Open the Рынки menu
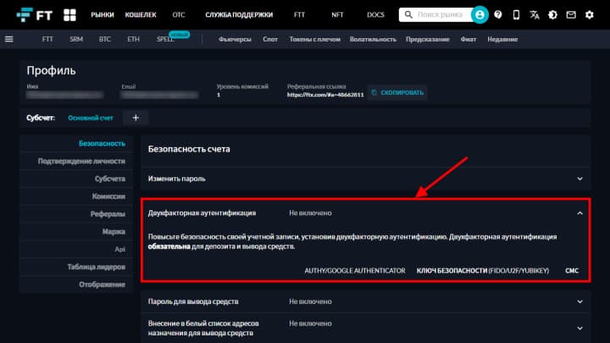 click(103, 14)
